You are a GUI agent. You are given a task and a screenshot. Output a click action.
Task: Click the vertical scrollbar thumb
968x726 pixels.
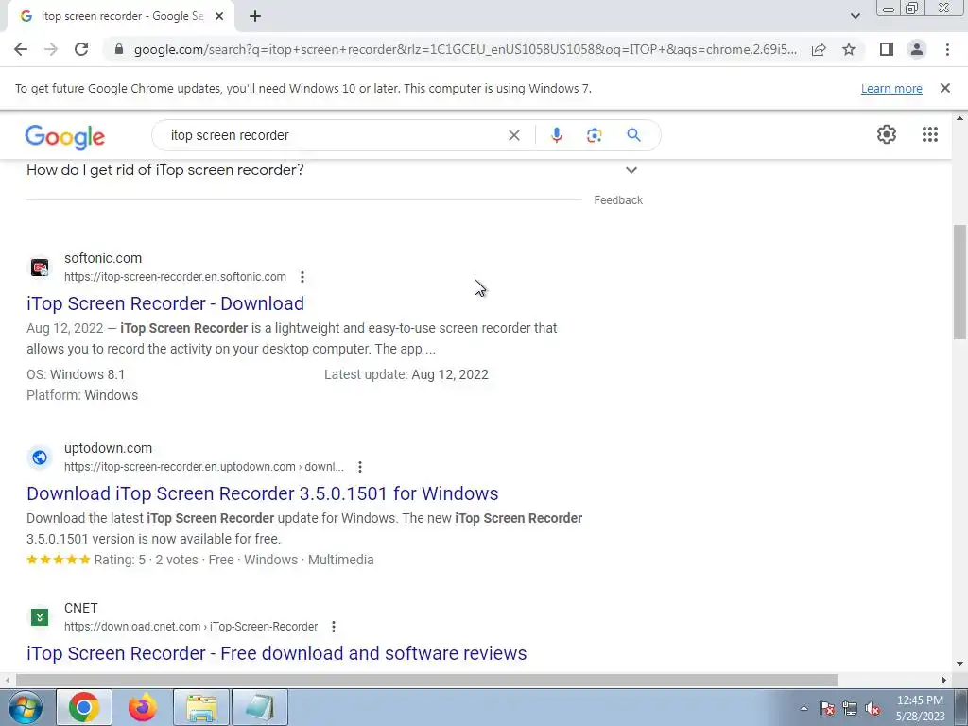[x=959, y=282]
